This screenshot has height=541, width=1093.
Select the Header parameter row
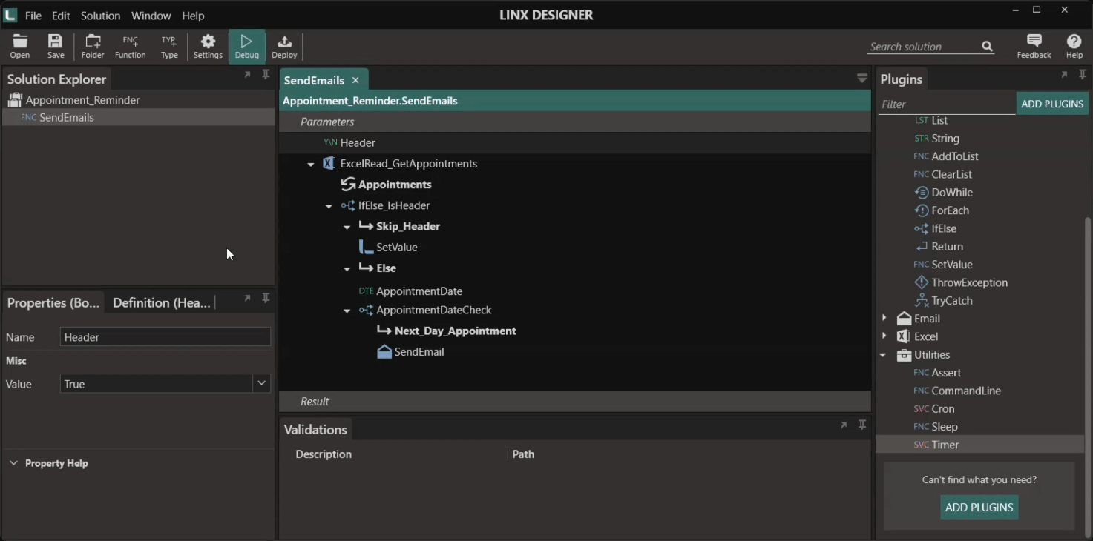(575, 142)
